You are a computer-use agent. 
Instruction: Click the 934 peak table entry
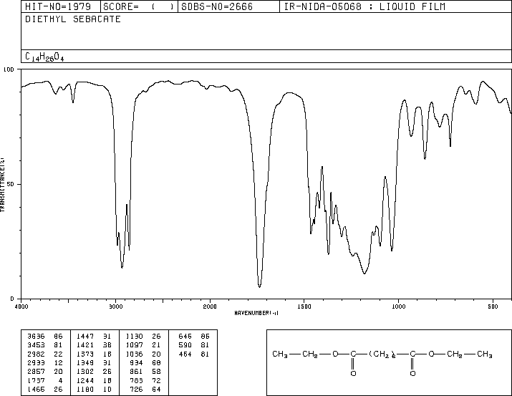coord(145,362)
